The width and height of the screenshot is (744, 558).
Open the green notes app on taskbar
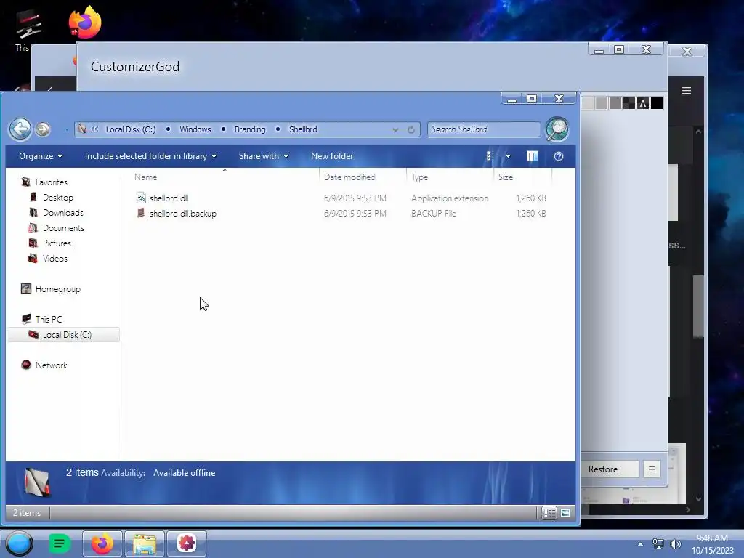pyautogui.click(x=60, y=543)
